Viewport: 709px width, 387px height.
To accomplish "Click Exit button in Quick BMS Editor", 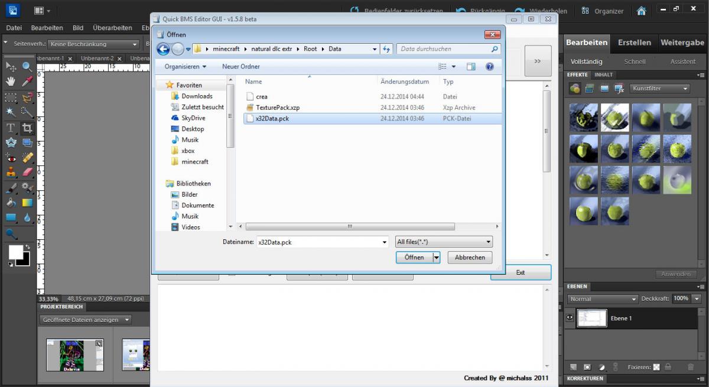I will click(x=521, y=272).
